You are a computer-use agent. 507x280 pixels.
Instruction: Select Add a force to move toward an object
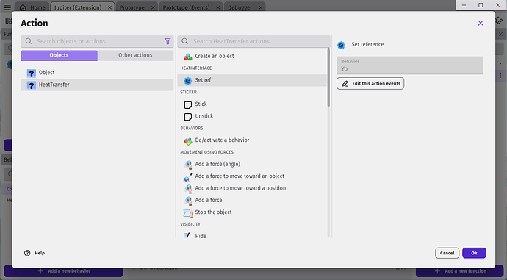tap(252, 176)
